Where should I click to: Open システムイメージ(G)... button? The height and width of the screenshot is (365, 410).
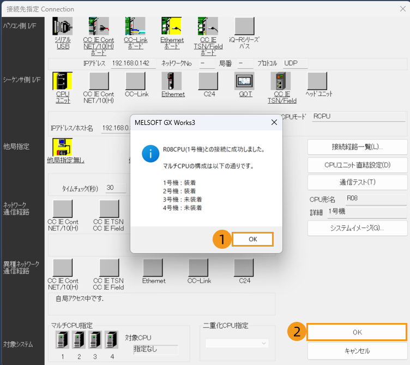click(x=357, y=228)
